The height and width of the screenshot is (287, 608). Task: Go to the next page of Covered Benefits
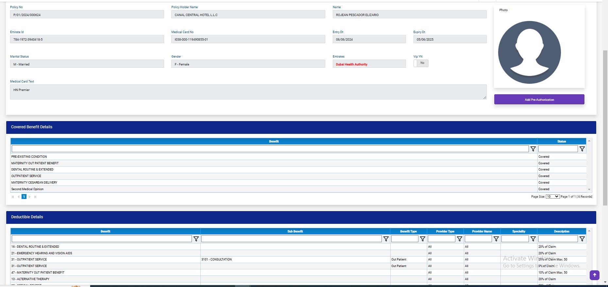tap(29, 197)
